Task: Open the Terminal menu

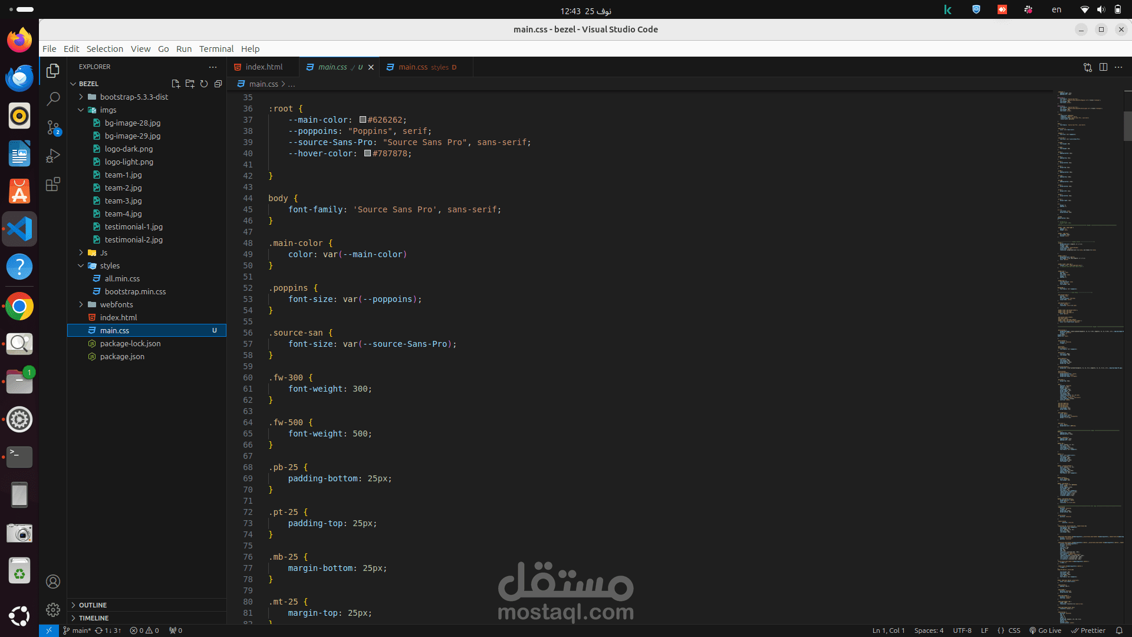Action: (x=216, y=49)
